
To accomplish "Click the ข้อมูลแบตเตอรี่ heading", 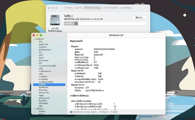I will [76, 41].
